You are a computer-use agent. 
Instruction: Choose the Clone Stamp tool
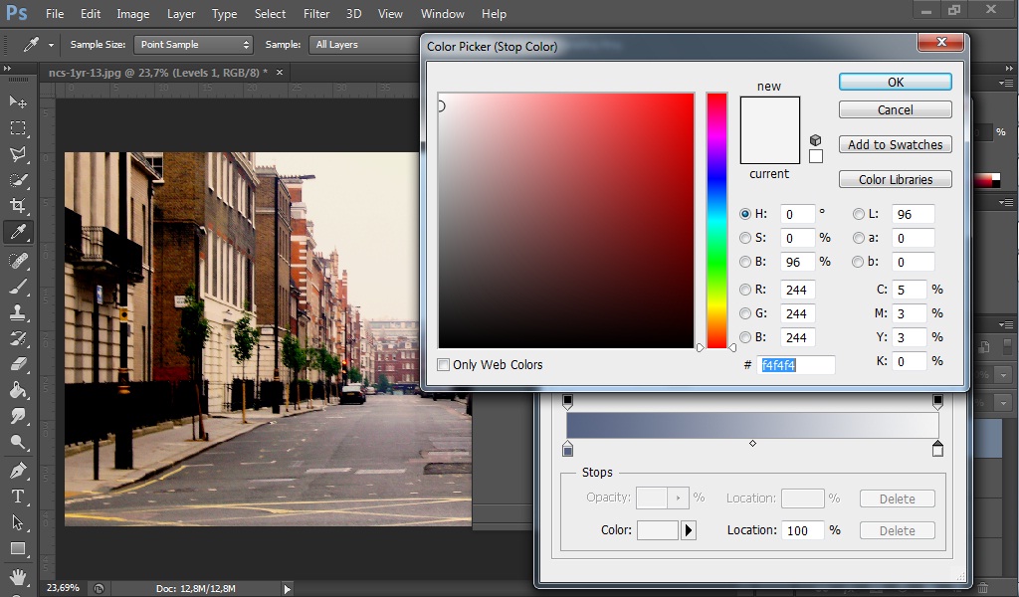click(18, 312)
